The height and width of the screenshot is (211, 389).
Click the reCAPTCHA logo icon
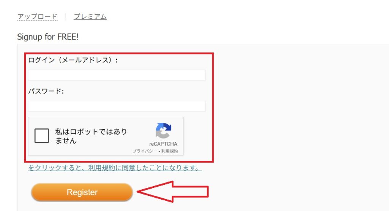(x=163, y=130)
